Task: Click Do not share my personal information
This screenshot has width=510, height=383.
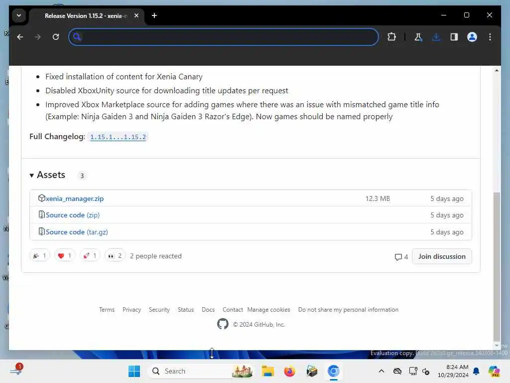Action: point(348,310)
